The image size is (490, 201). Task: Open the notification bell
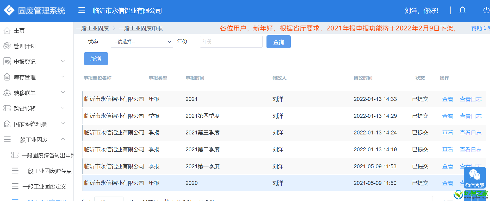[x=462, y=10]
